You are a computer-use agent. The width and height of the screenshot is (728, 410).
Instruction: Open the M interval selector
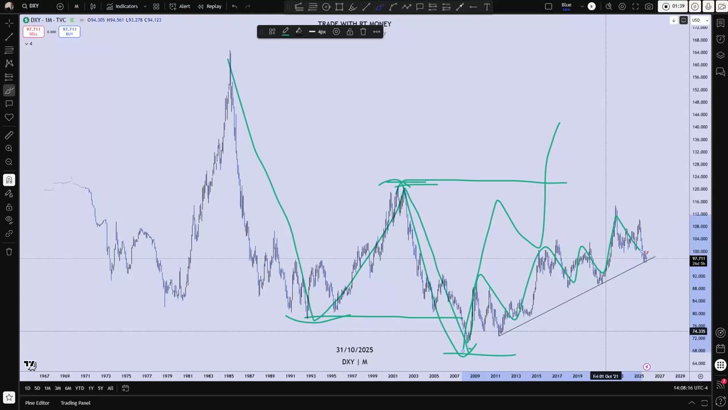coord(76,6)
